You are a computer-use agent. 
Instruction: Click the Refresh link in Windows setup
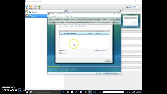62,50
